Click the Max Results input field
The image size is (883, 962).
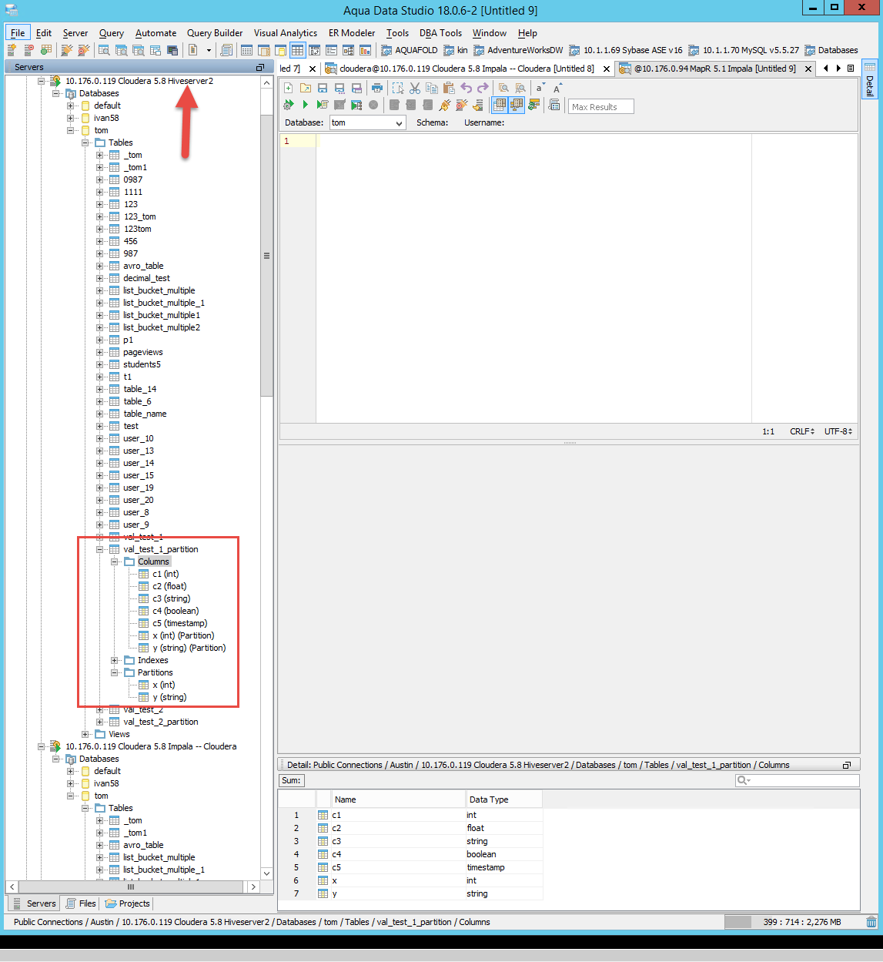(x=601, y=107)
